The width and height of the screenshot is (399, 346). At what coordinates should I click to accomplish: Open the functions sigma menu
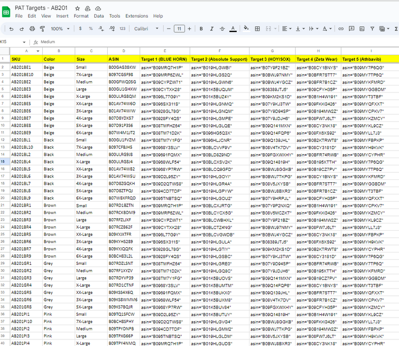click(x=396, y=29)
